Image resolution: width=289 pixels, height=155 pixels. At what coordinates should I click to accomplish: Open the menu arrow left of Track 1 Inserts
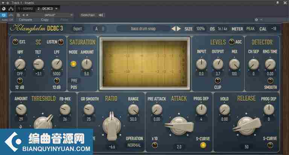tap(3, 3)
